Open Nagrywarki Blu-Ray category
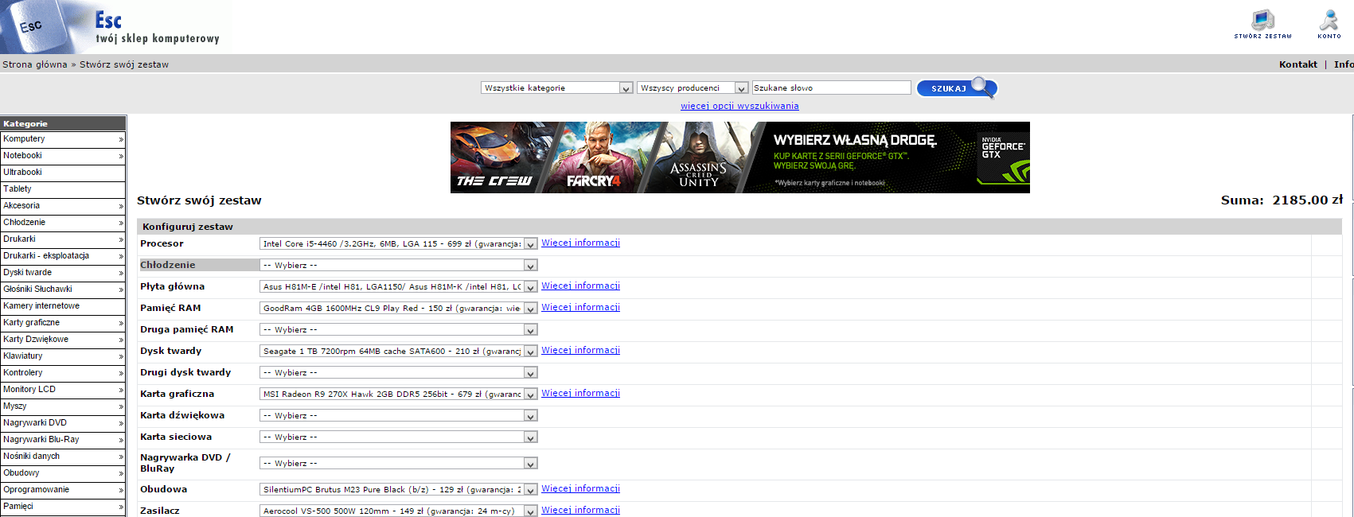Viewport: 1354px width, 517px height. click(63, 440)
